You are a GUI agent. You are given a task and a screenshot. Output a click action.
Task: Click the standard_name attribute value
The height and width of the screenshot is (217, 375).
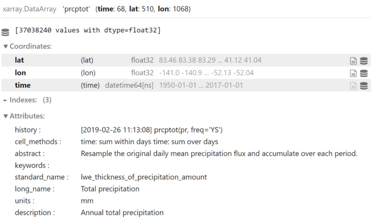[144, 177]
